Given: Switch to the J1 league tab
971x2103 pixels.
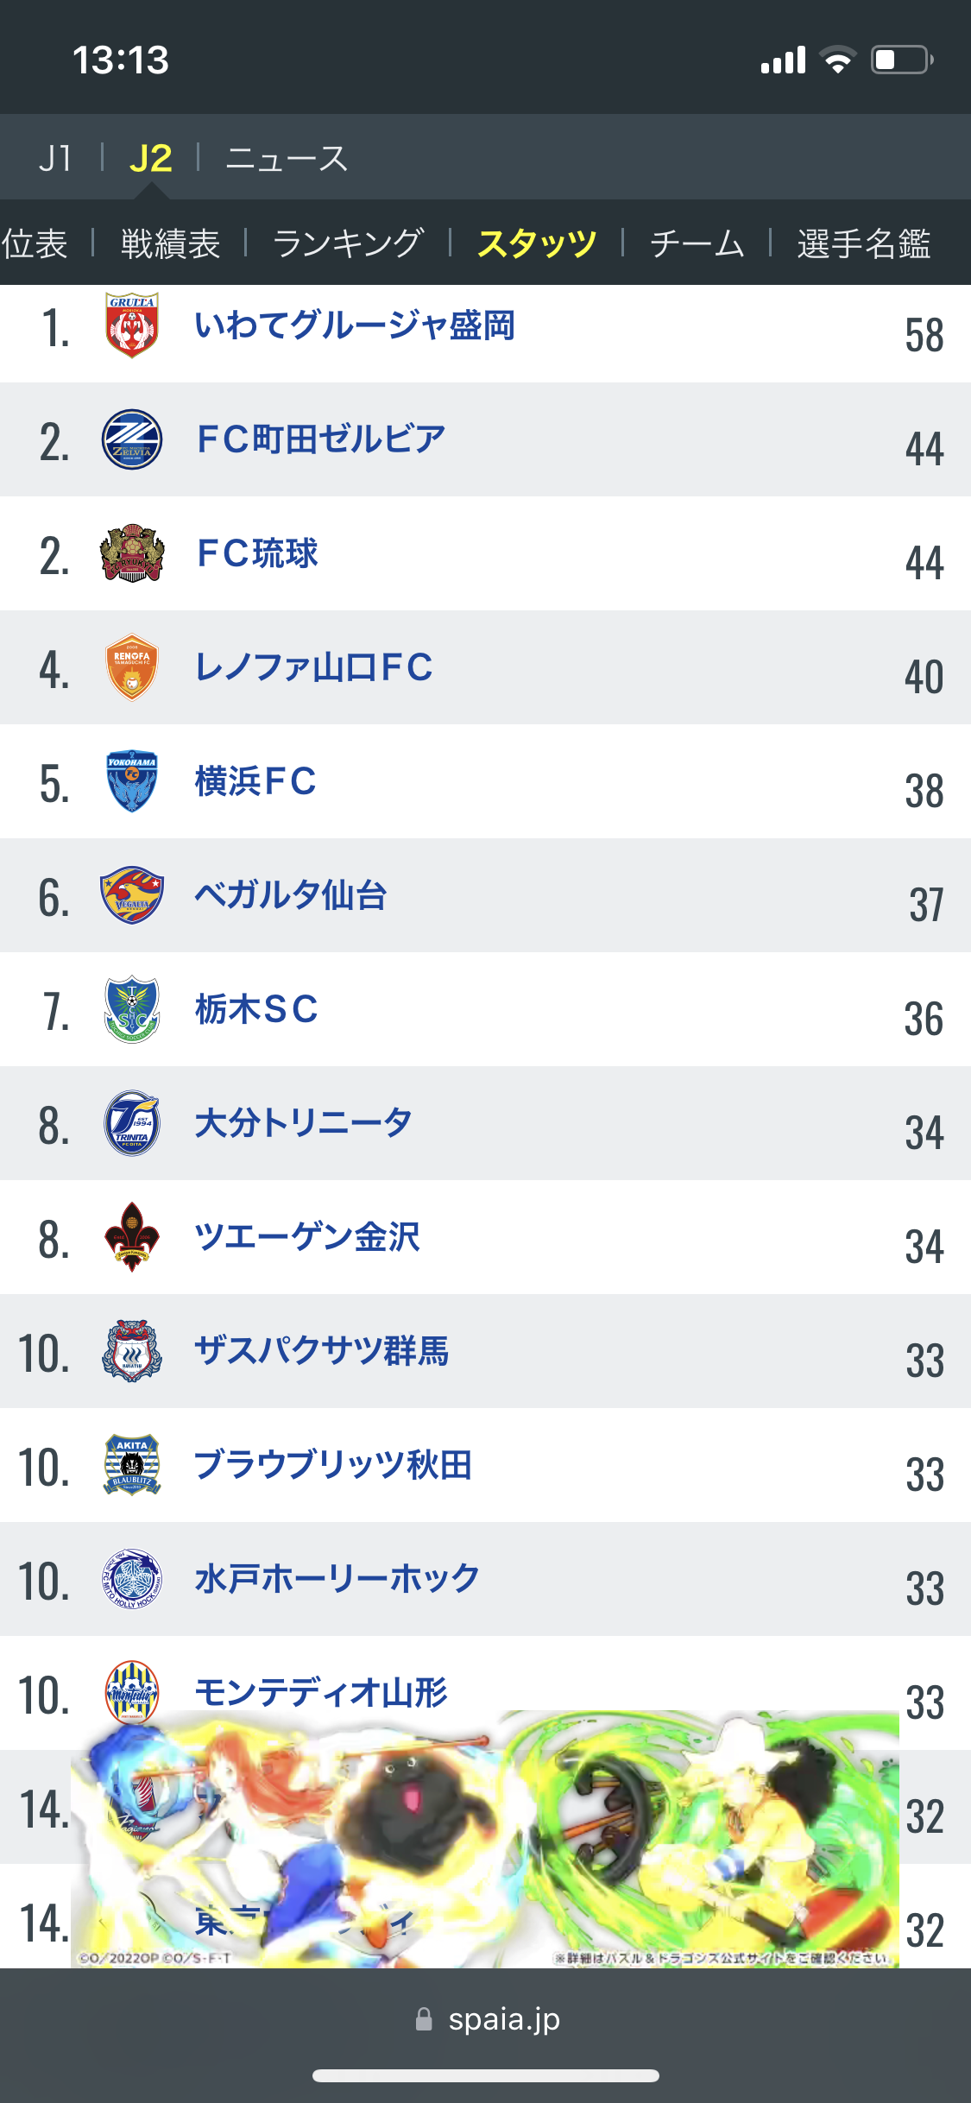Looking at the screenshot, I should (55, 159).
